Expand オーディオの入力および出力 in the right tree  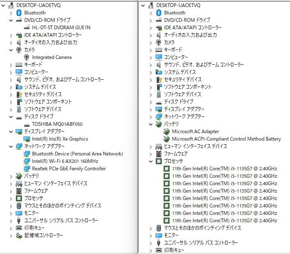(151, 35)
